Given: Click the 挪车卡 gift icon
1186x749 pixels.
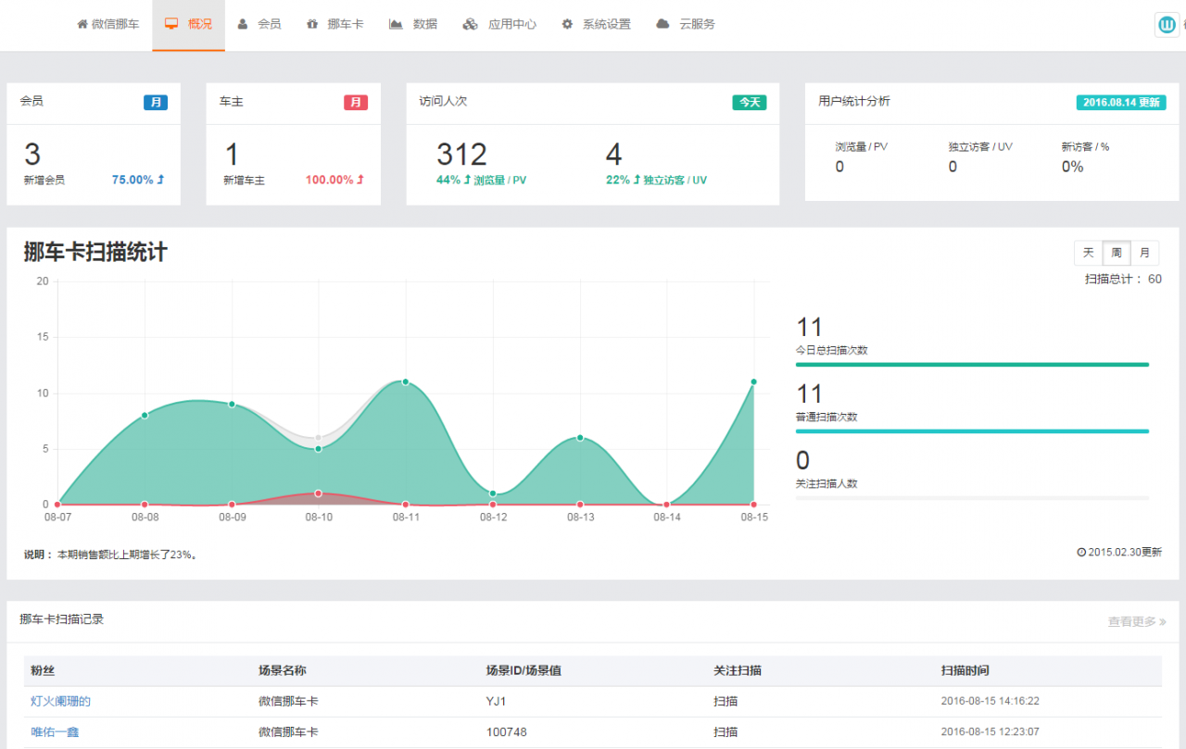Looking at the screenshot, I should pyautogui.click(x=313, y=24).
